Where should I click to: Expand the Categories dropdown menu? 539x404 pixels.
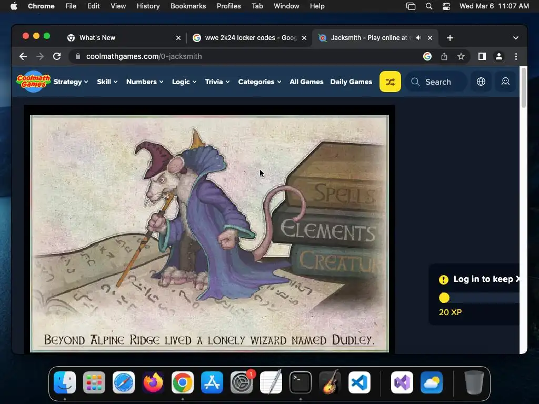pyautogui.click(x=259, y=82)
